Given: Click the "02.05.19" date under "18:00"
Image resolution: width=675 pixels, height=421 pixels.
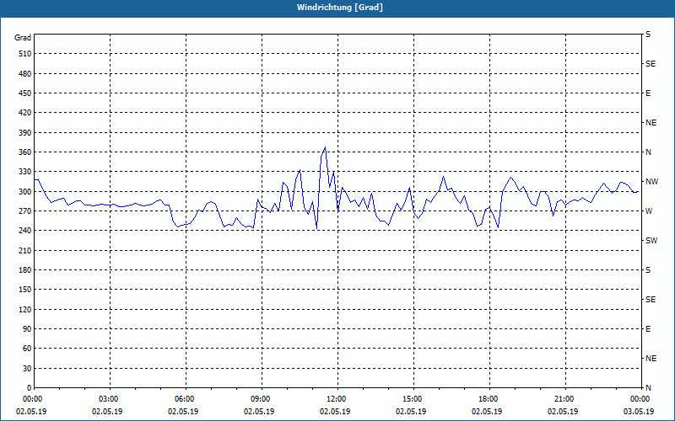Looking at the screenshot, I should tap(487, 412).
